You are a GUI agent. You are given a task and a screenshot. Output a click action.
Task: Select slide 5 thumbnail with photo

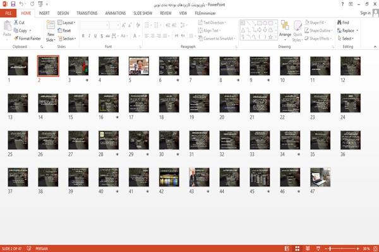pyautogui.click(x=139, y=66)
